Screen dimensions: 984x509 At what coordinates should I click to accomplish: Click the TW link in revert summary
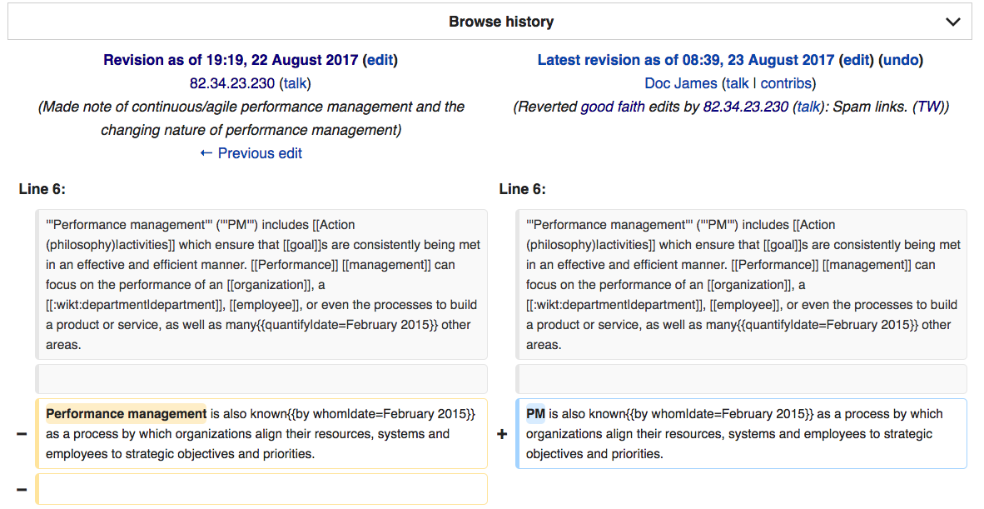[x=928, y=107]
